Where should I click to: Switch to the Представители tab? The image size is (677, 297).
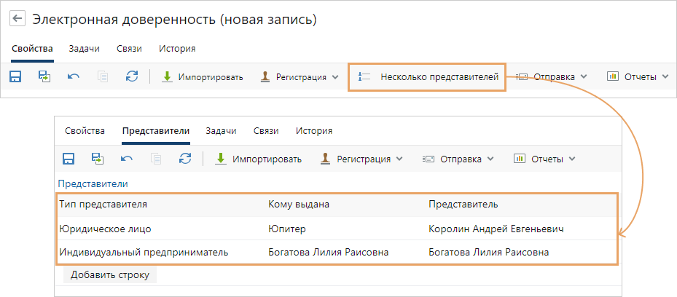tap(156, 131)
